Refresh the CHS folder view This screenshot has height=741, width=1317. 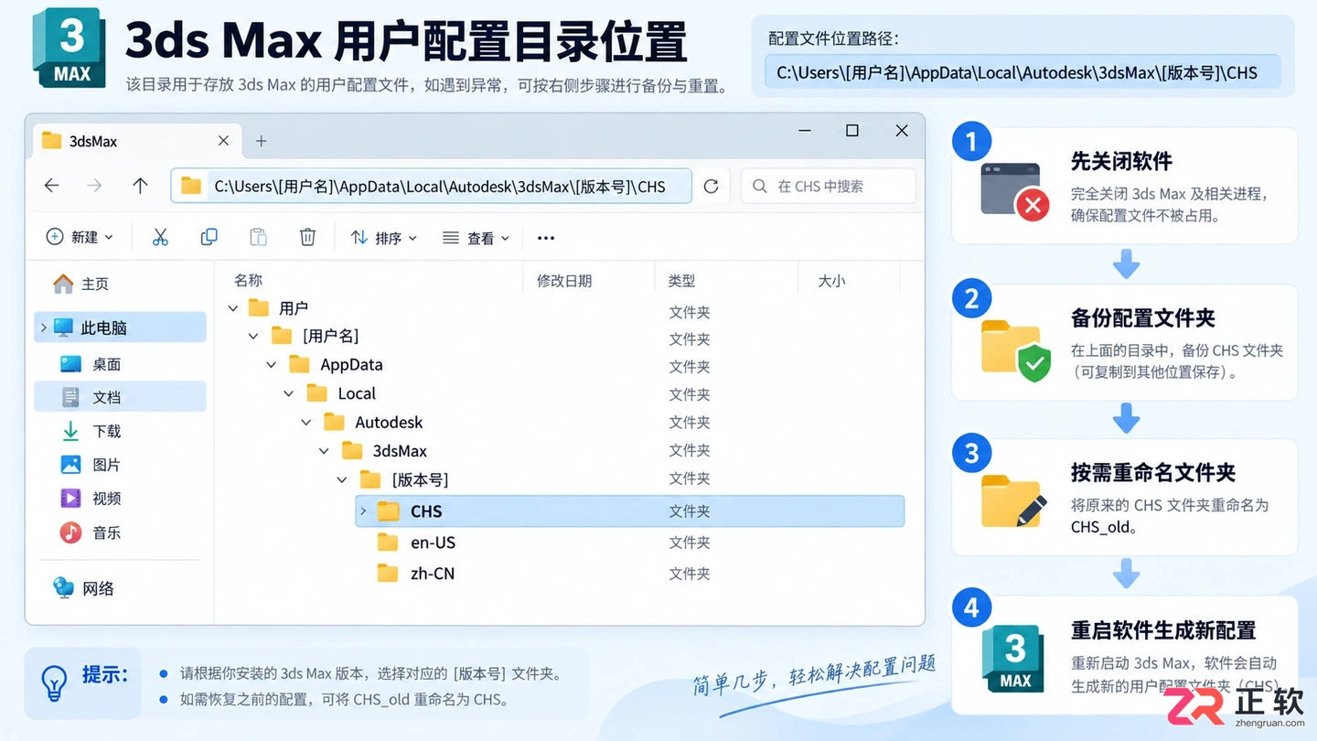click(x=711, y=187)
